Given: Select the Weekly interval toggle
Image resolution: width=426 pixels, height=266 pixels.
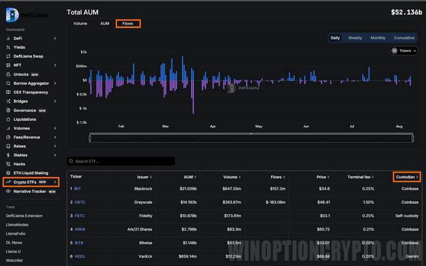Looking at the screenshot, I should [355, 38].
